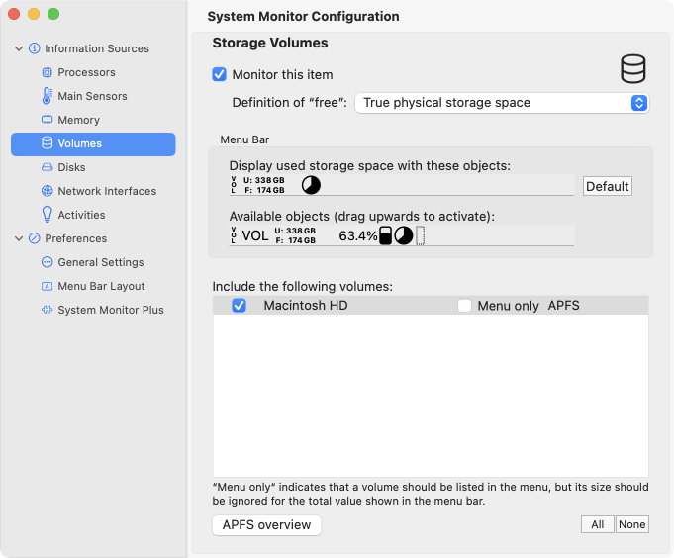The width and height of the screenshot is (674, 558).
Task: Click the Activities lightbulb icon
Action: [x=47, y=215]
